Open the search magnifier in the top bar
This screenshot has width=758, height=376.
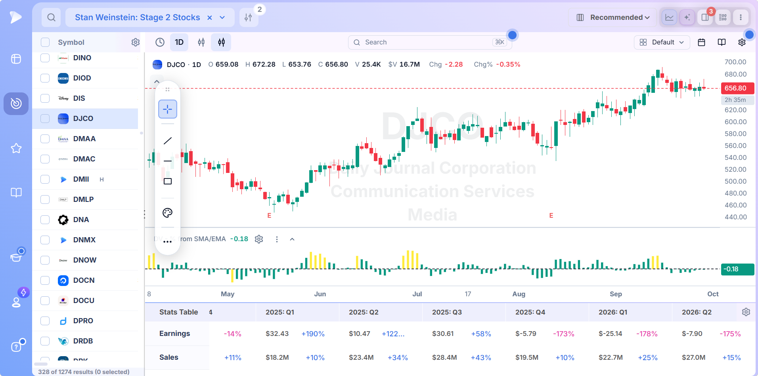(x=51, y=17)
